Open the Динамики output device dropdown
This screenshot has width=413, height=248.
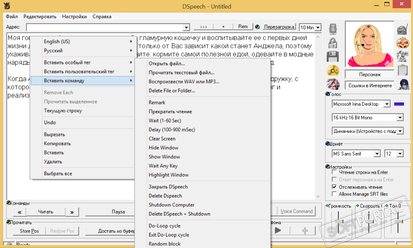pyautogui.click(x=400, y=131)
